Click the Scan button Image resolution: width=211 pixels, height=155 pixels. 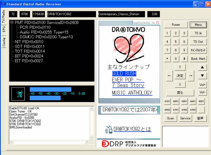coord(171,118)
